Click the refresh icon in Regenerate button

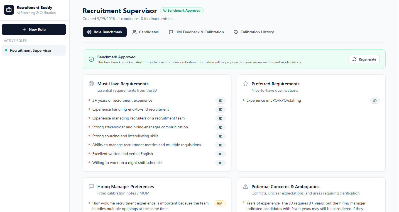354,59
